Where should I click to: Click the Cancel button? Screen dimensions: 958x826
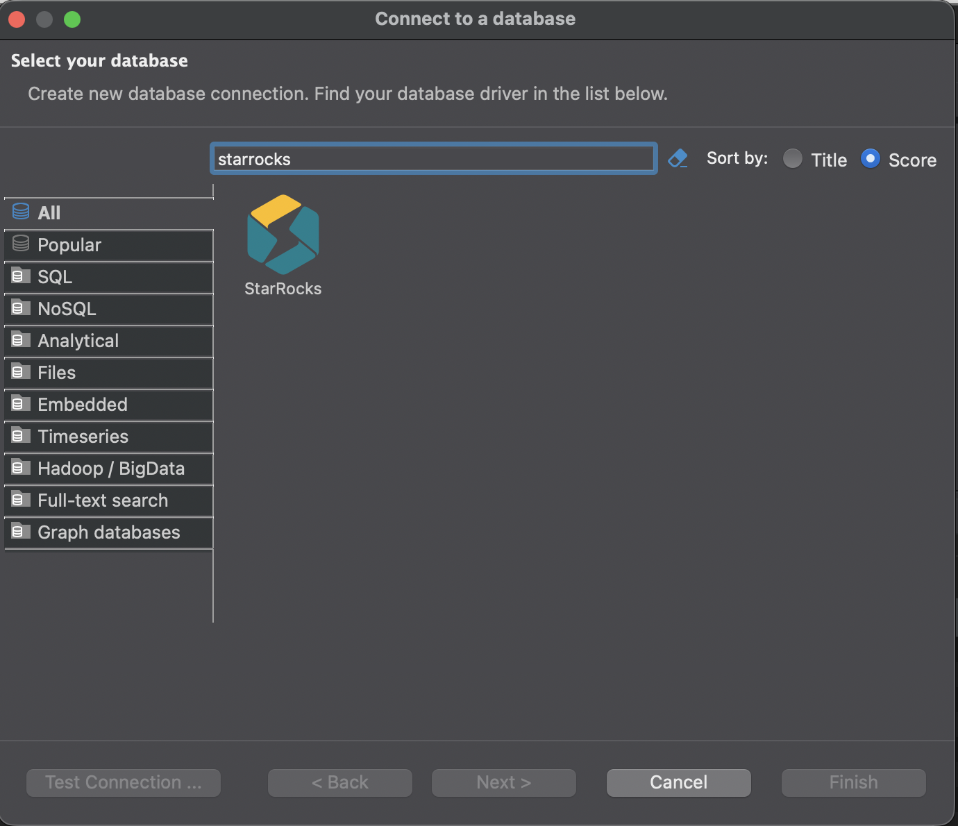679,782
